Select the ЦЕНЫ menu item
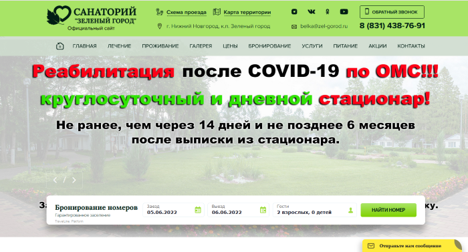This screenshot has width=468, height=252. click(x=230, y=46)
